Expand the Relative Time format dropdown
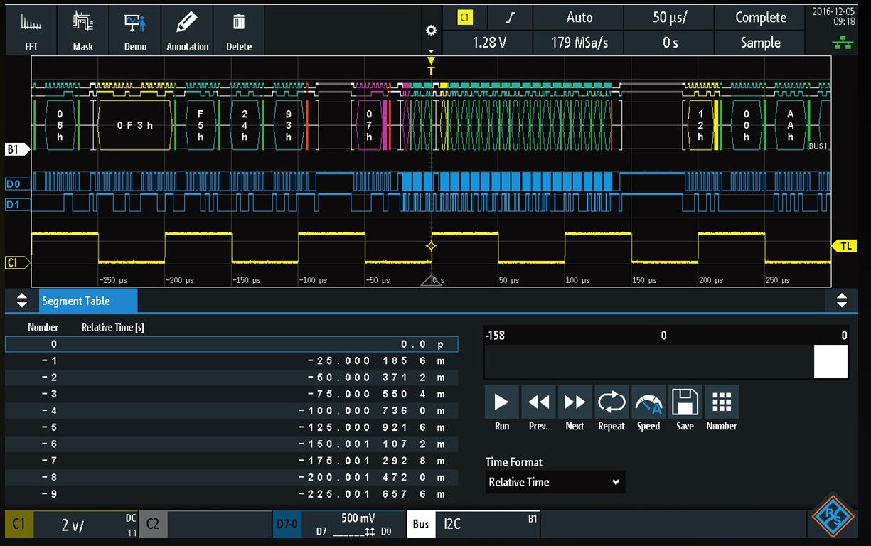The image size is (871, 546). (555, 482)
